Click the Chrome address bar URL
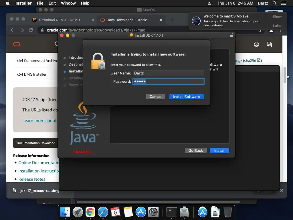Image resolution: width=293 pixels, height=220 pixels. (x=96, y=30)
